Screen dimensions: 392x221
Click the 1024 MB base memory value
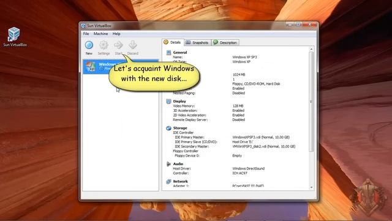pos(239,75)
